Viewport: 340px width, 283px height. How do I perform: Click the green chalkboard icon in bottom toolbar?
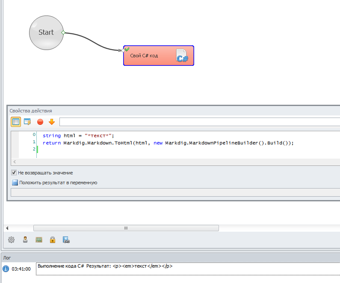pyautogui.click(x=39, y=239)
